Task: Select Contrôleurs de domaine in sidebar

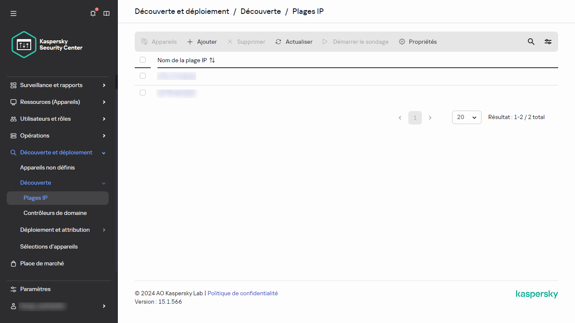Action: [55, 213]
